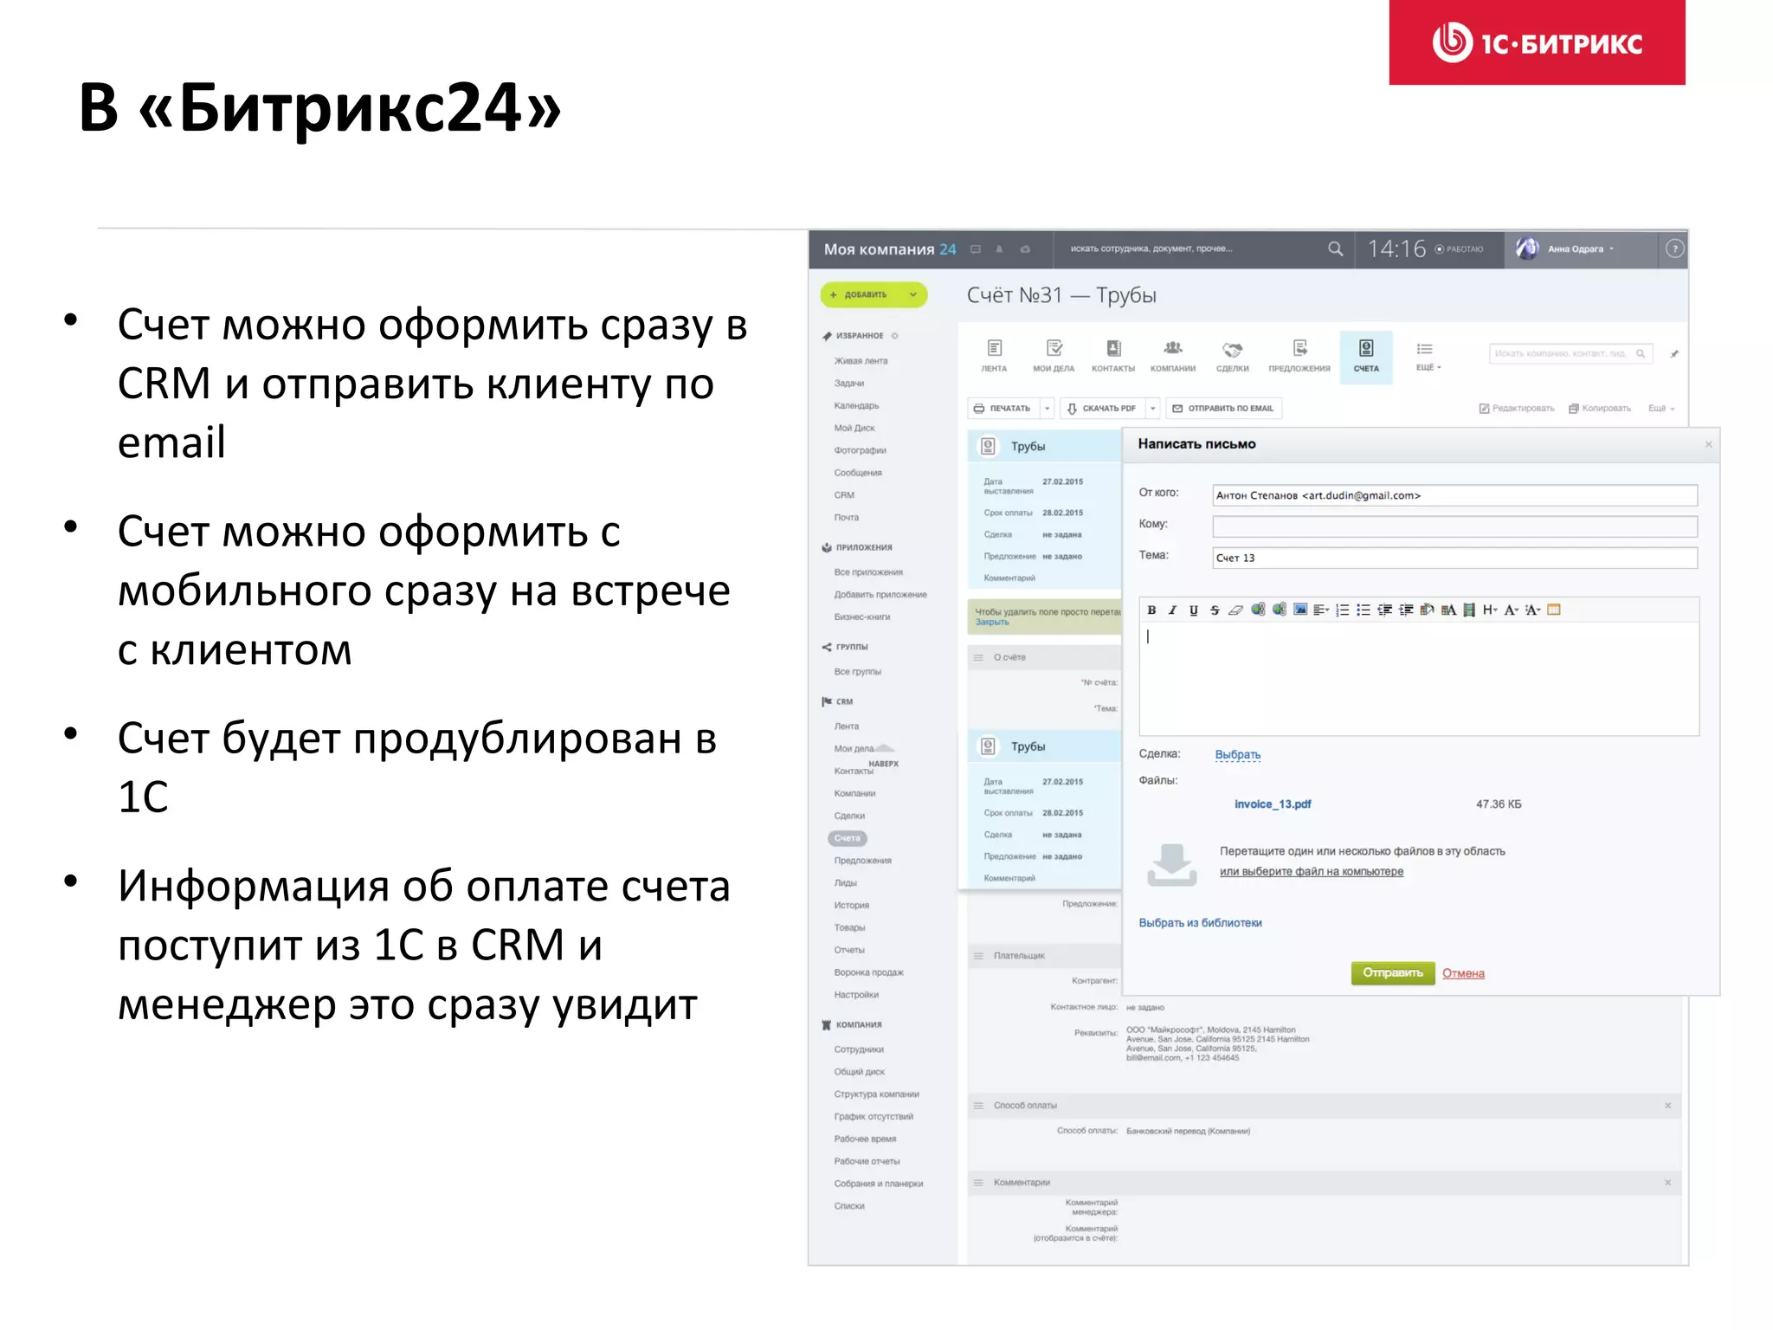
Task: Click the Отмена link
Action: 1463,973
